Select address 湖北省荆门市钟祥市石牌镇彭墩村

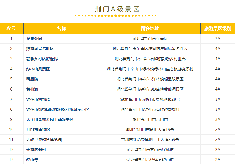(x=150, y=109)
